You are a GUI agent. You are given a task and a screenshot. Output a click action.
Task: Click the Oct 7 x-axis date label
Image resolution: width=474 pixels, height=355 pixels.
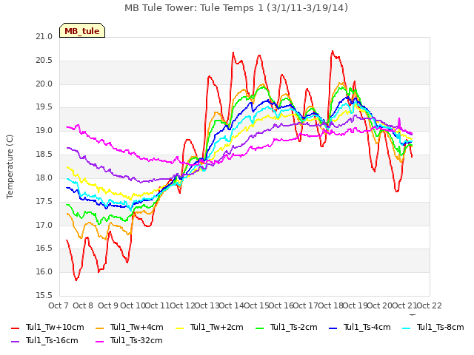pyautogui.click(x=59, y=305)
